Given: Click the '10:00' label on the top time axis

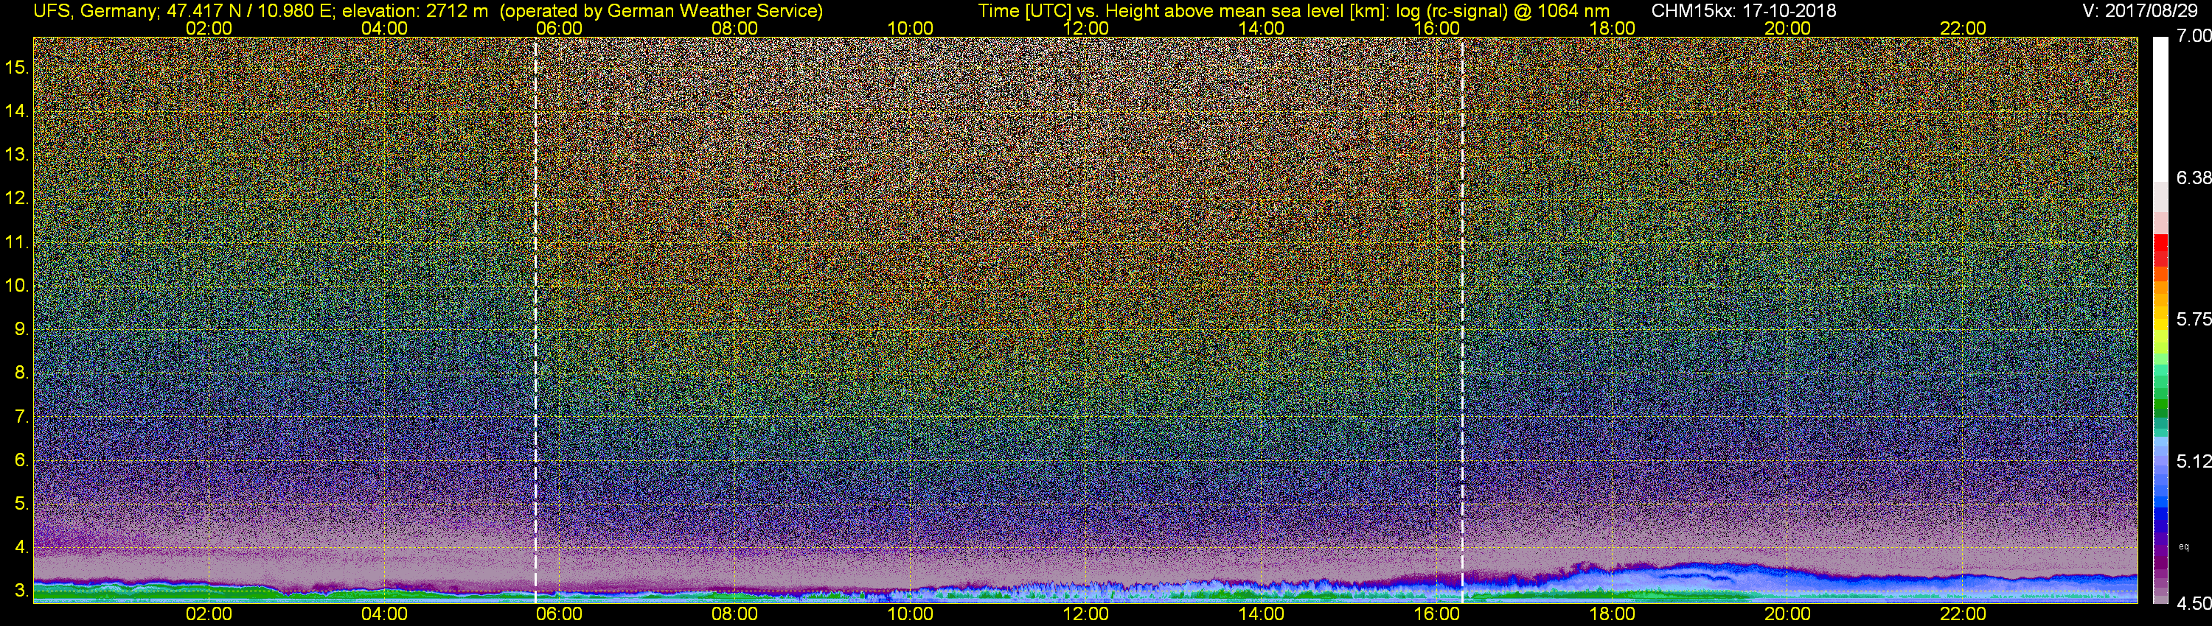Looking at the screenshot, I should click(x=910, y=28).
